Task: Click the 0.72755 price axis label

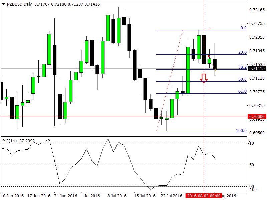Action: pos(257,23)
